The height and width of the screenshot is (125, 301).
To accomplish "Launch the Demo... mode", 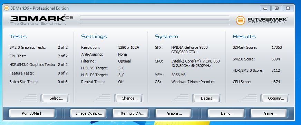I will click(226, 113).
